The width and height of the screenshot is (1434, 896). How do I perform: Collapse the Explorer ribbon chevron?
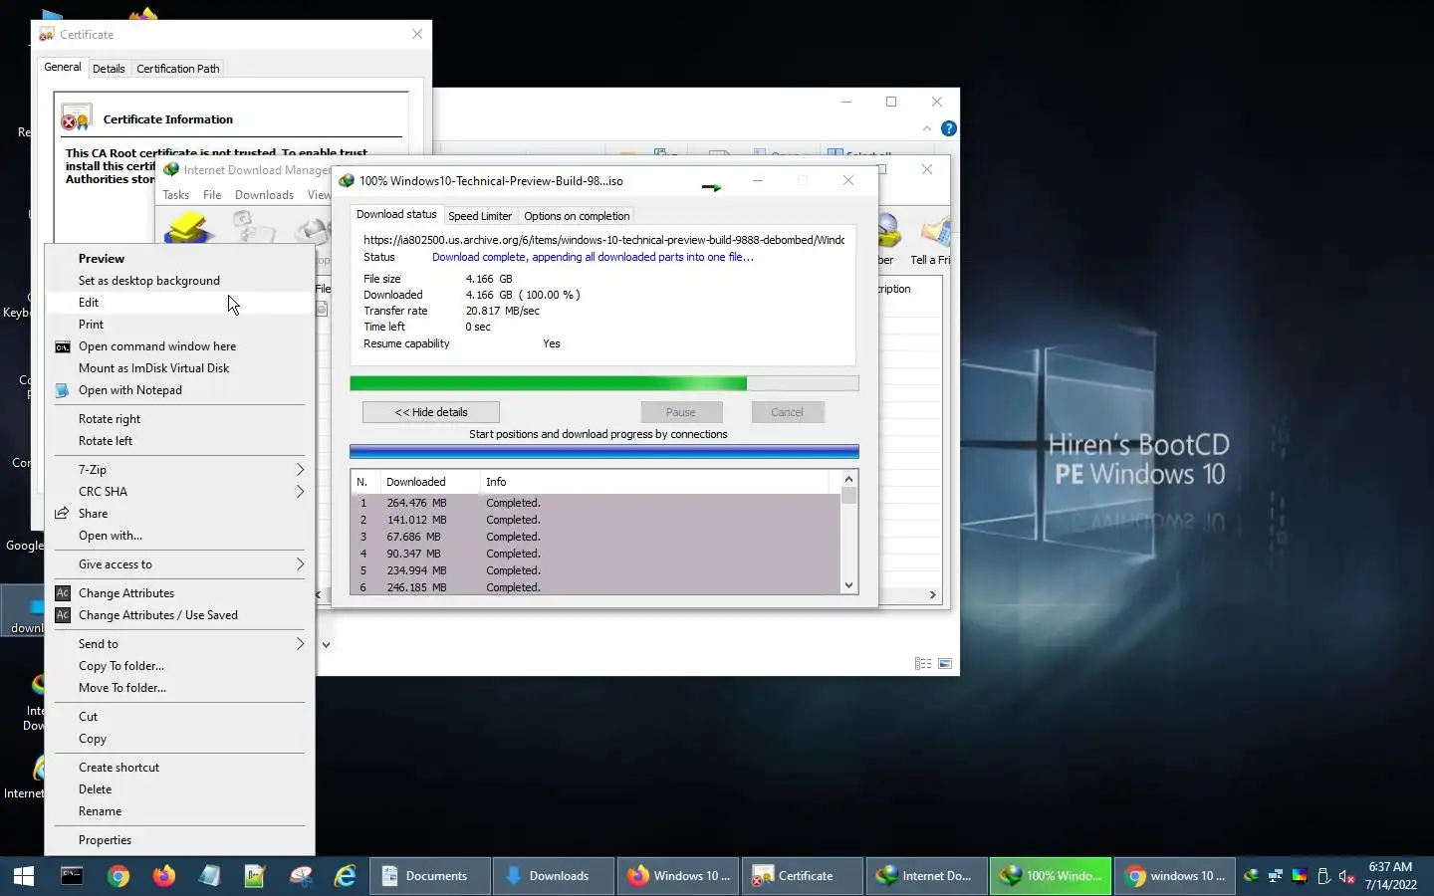(927, 128)
